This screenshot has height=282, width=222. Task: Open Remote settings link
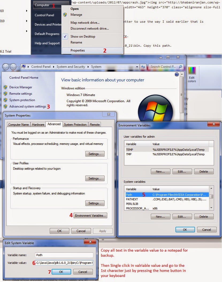[21, 94]
